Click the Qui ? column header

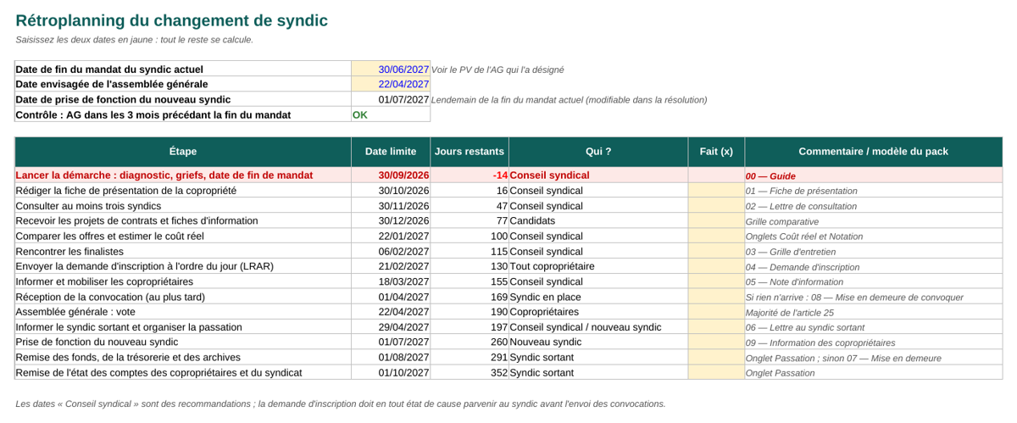[x=598, y=152]
